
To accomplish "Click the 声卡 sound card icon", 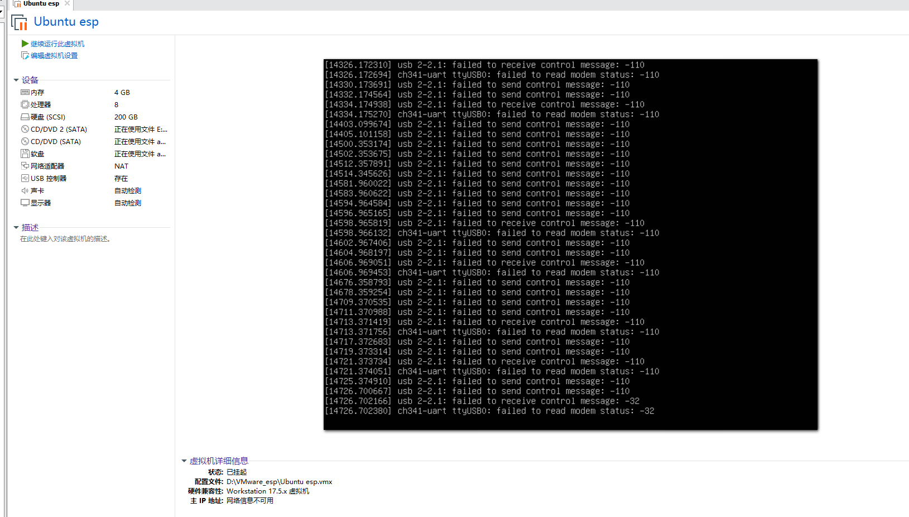I will pos(25,190).
